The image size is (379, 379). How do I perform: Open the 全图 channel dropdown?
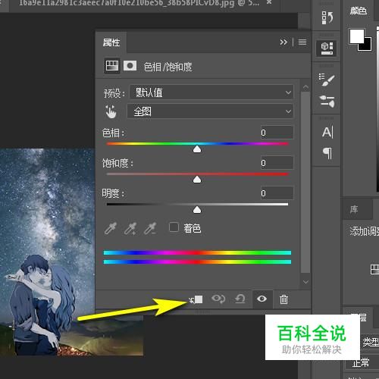210,111
